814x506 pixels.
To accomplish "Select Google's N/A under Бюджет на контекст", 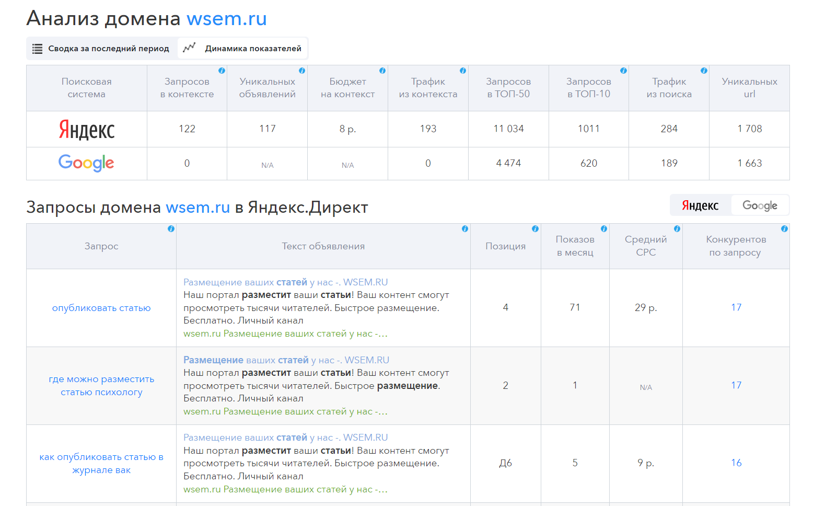I will [348, 165].
